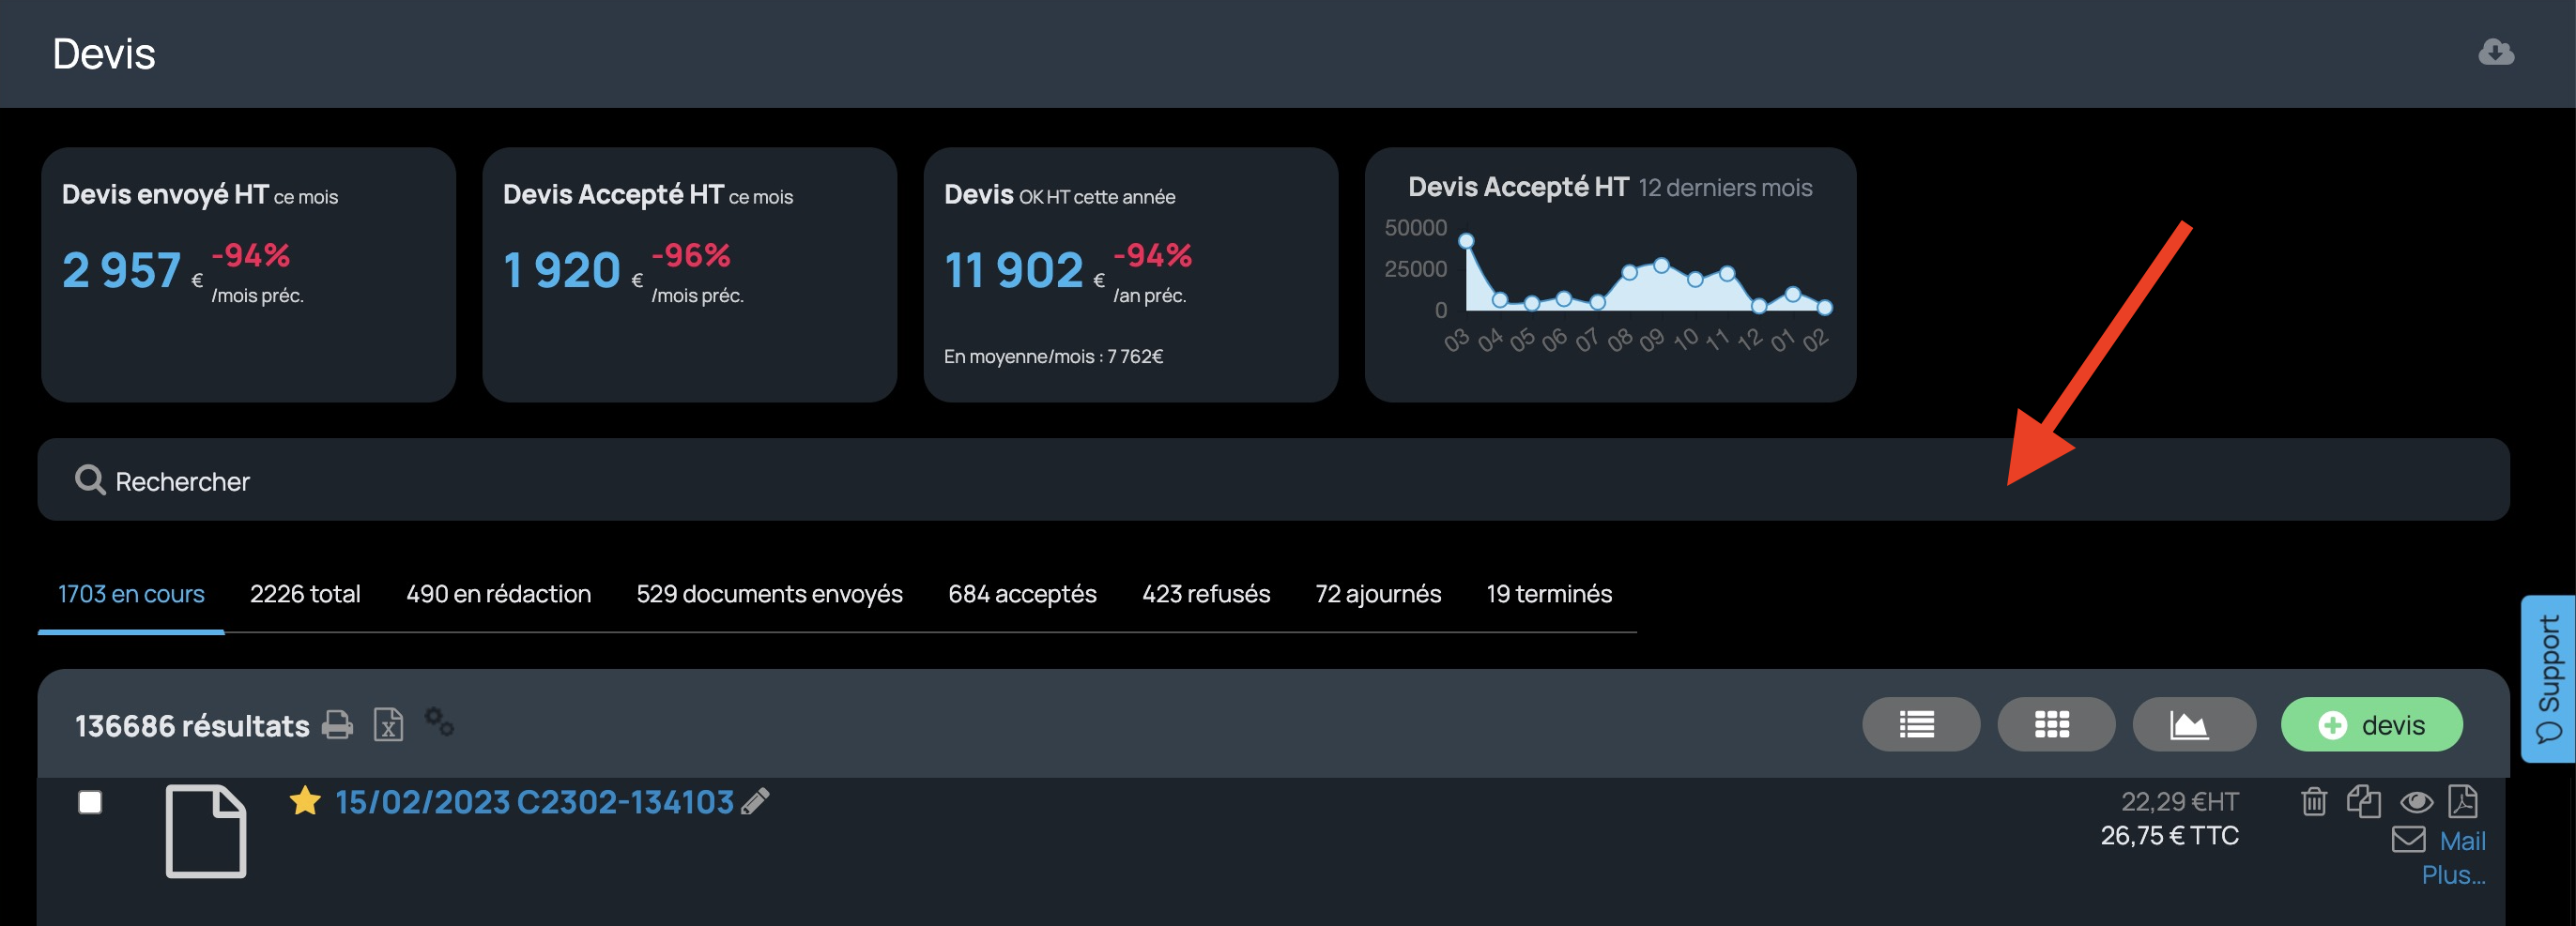
Task: Click the magnifier search icon
Action: (x=90, y=480)
